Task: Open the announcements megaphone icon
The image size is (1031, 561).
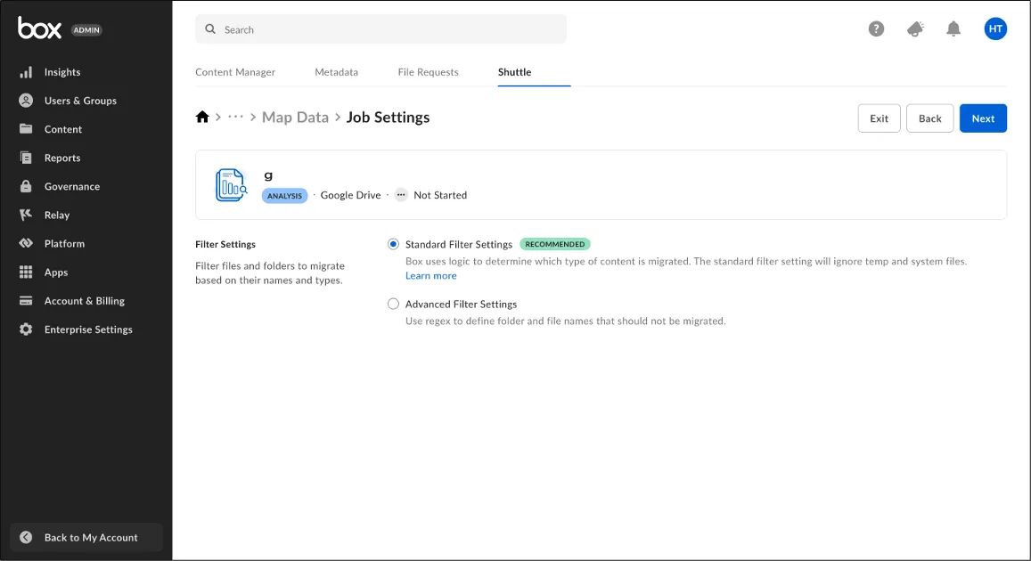Action: coord(915,28)
